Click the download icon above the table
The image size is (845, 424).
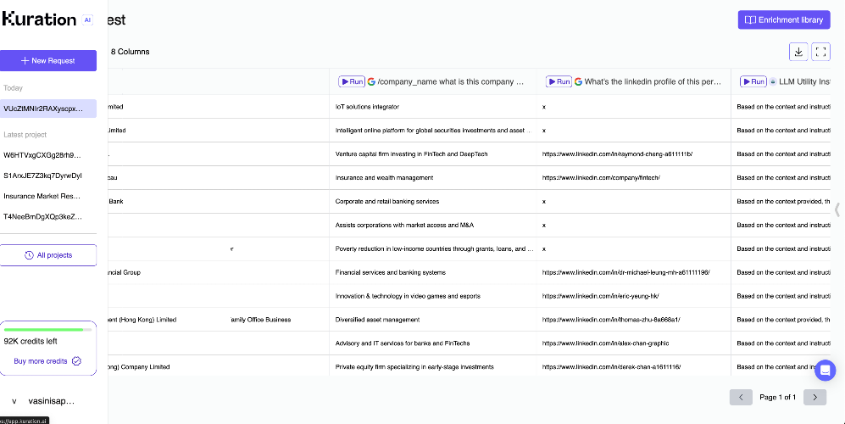click(798, 52)
